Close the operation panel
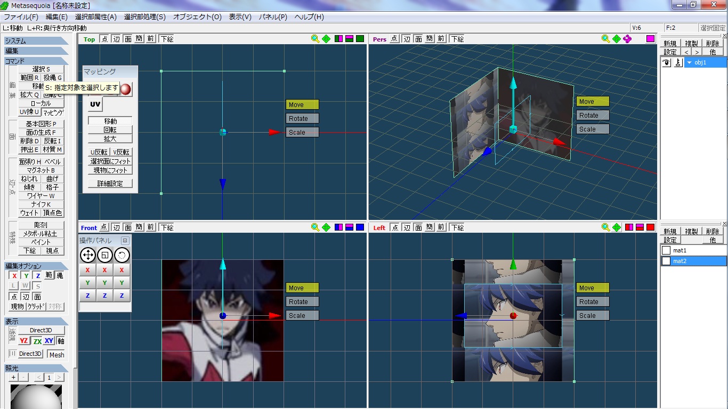The height and width of the screenshot is (409, 728). pyautogui.click(x=125, y=241)
